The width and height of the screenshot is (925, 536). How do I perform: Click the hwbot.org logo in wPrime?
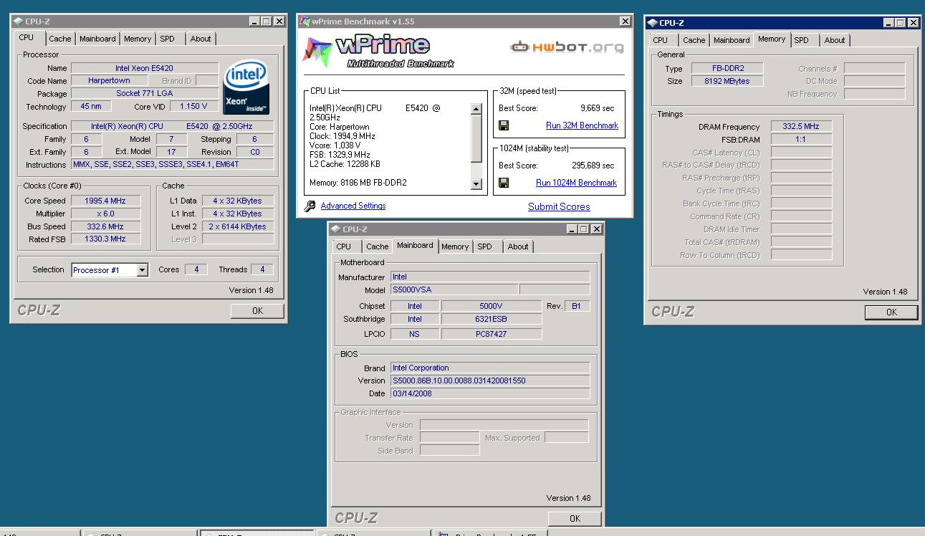point(567,47)
